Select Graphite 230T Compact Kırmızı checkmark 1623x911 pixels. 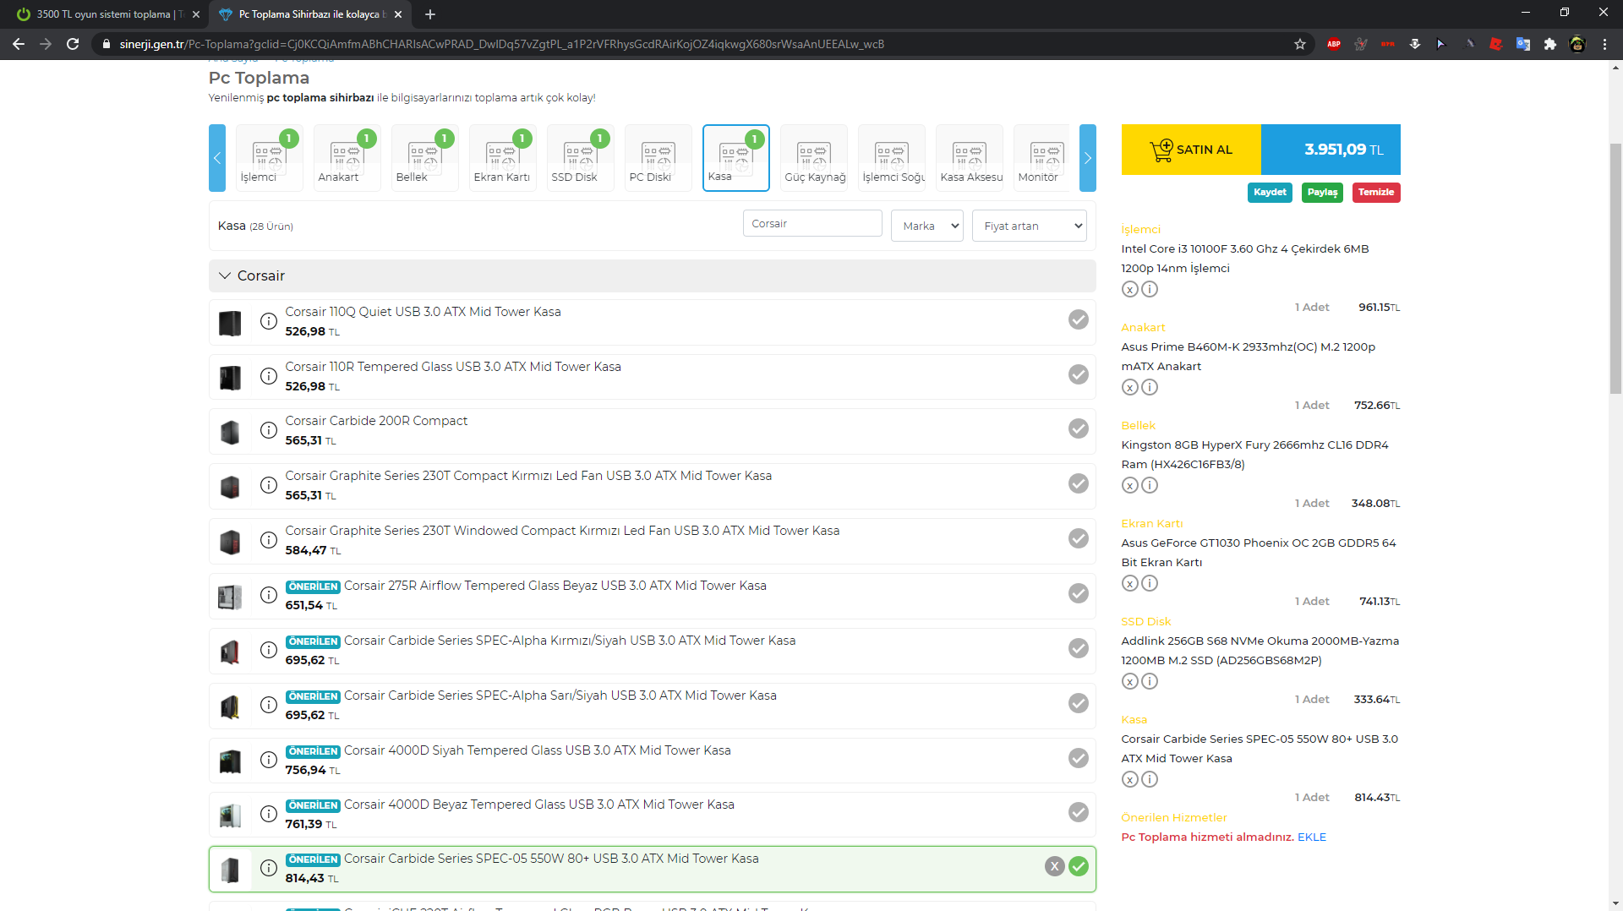coord(1079,483)
